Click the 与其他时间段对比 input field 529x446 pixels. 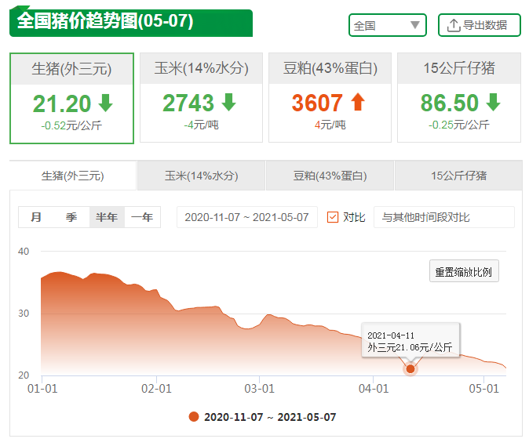click(x=444, y=217)
